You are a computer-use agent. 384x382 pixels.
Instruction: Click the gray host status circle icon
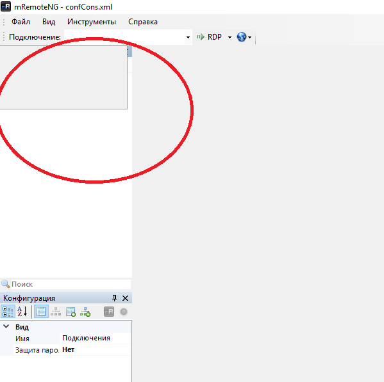[x=124, y=312]
